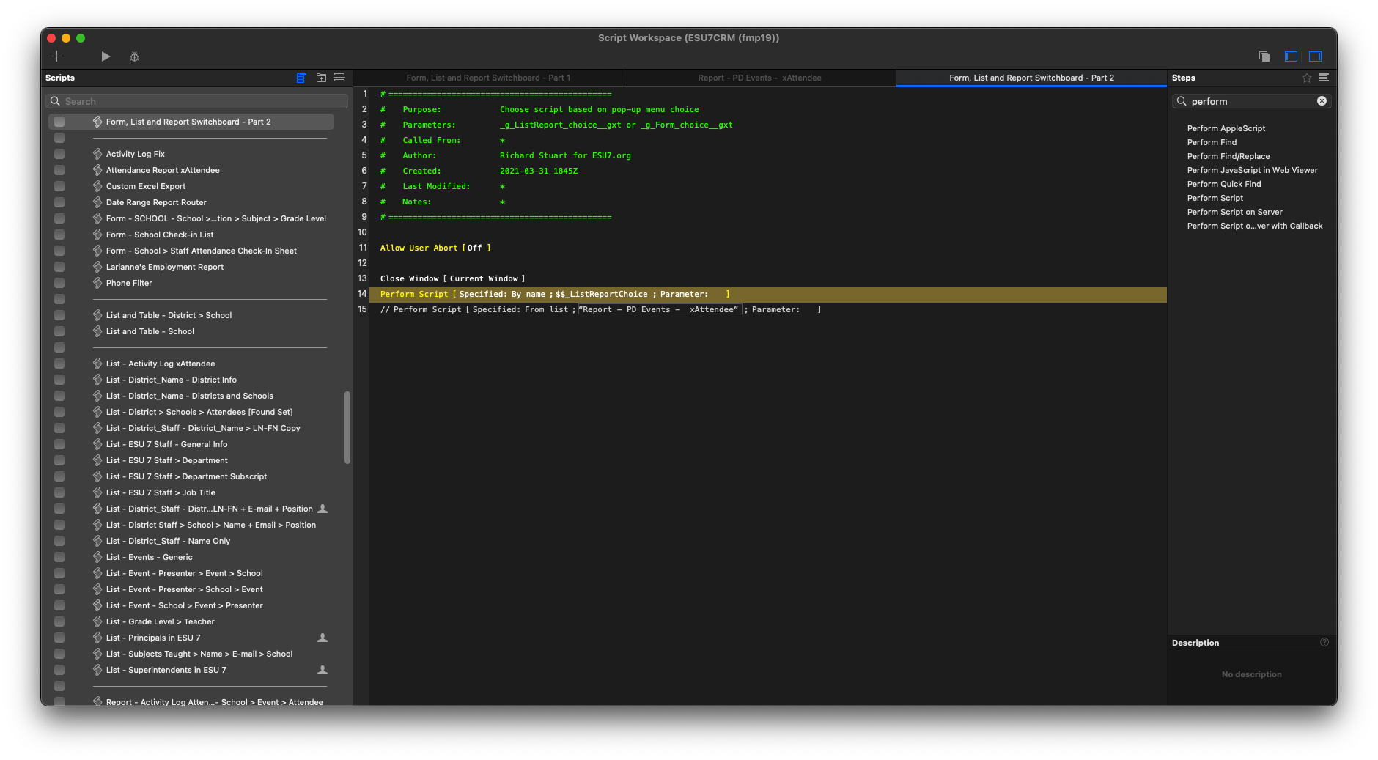Open Script Debugger bug icon
This screenshot has width=1378, height=760.
135,56
